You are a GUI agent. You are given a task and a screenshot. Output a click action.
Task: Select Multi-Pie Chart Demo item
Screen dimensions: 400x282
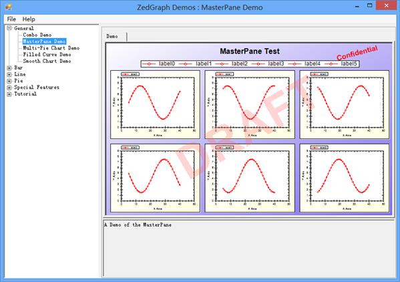(51, 48)
